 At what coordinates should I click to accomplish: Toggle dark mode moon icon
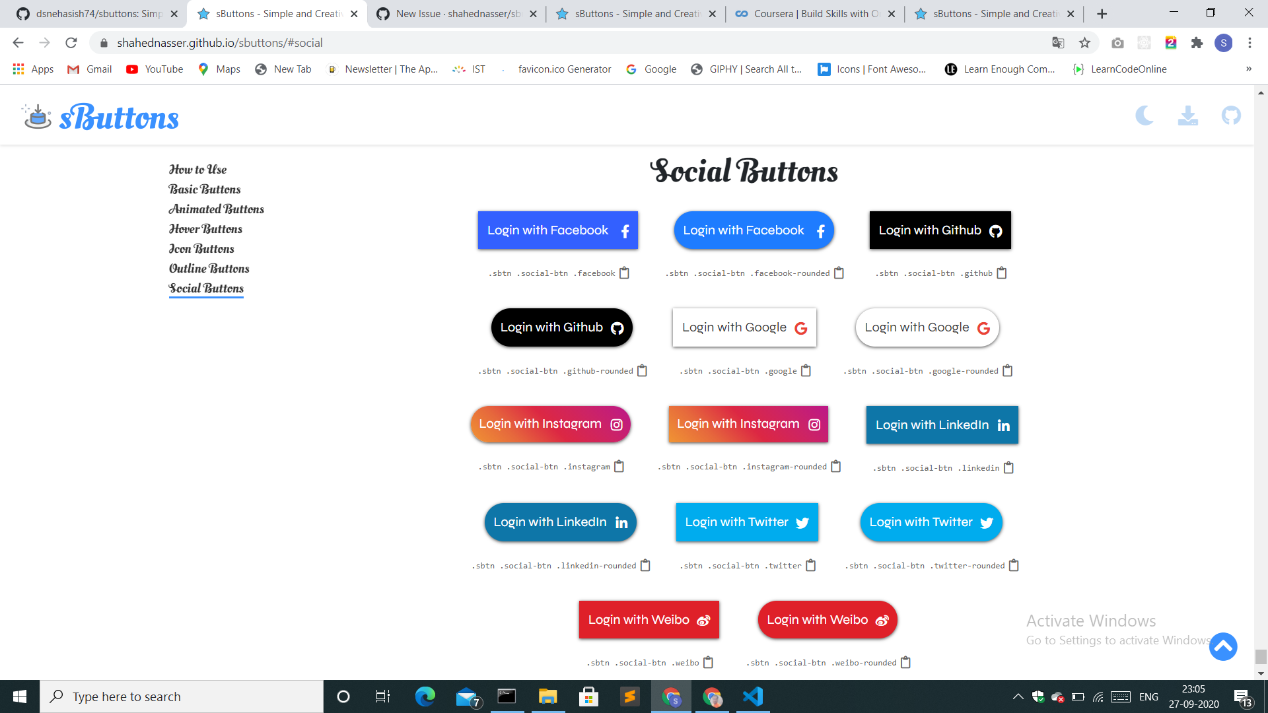pos(1145,116)
